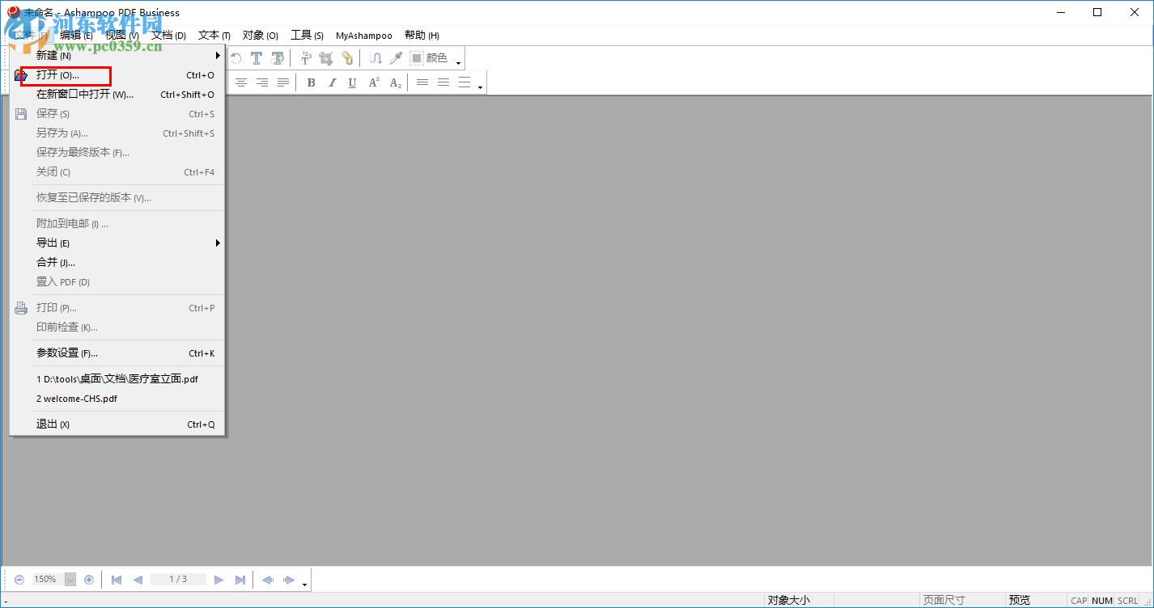The height and width of the screenshot is (608, 1154).
Task: Choose 退出 (X) to exit
Action: click(x=117, y=424)
